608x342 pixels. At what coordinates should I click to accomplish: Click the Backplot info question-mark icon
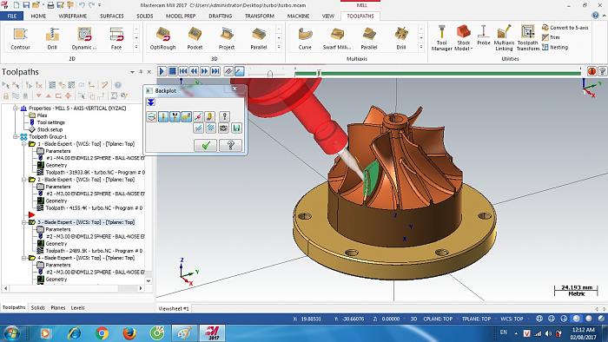[224, 116]
